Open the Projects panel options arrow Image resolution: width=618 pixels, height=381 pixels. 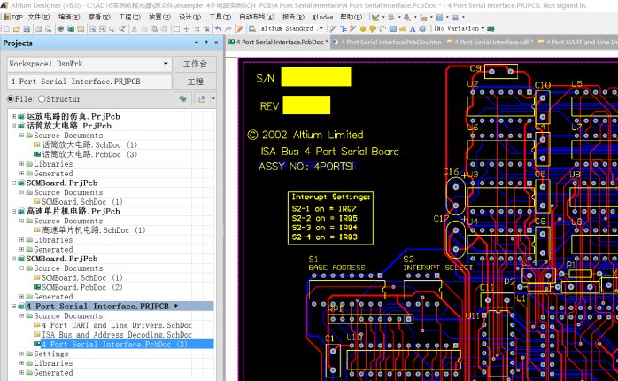point(197,43)
